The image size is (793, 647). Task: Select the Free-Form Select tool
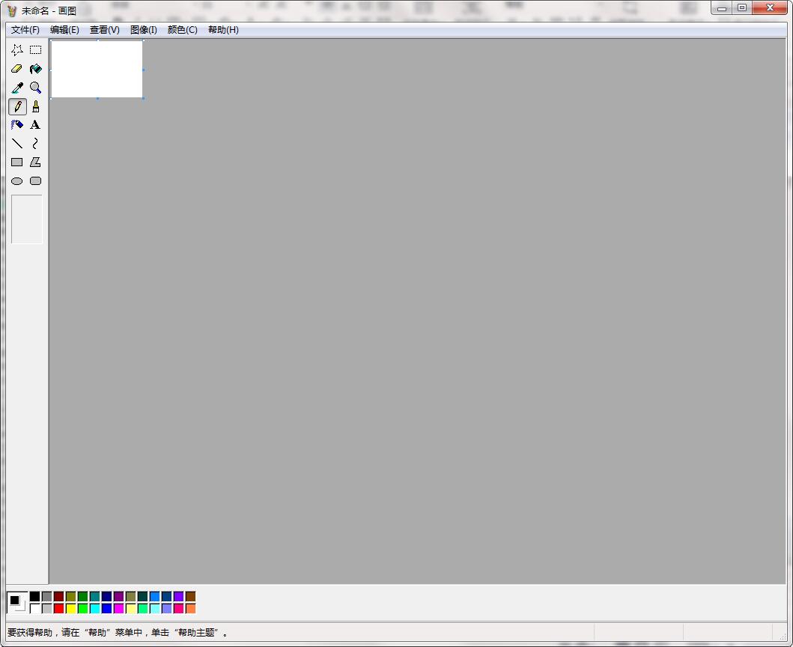[17, 49]
